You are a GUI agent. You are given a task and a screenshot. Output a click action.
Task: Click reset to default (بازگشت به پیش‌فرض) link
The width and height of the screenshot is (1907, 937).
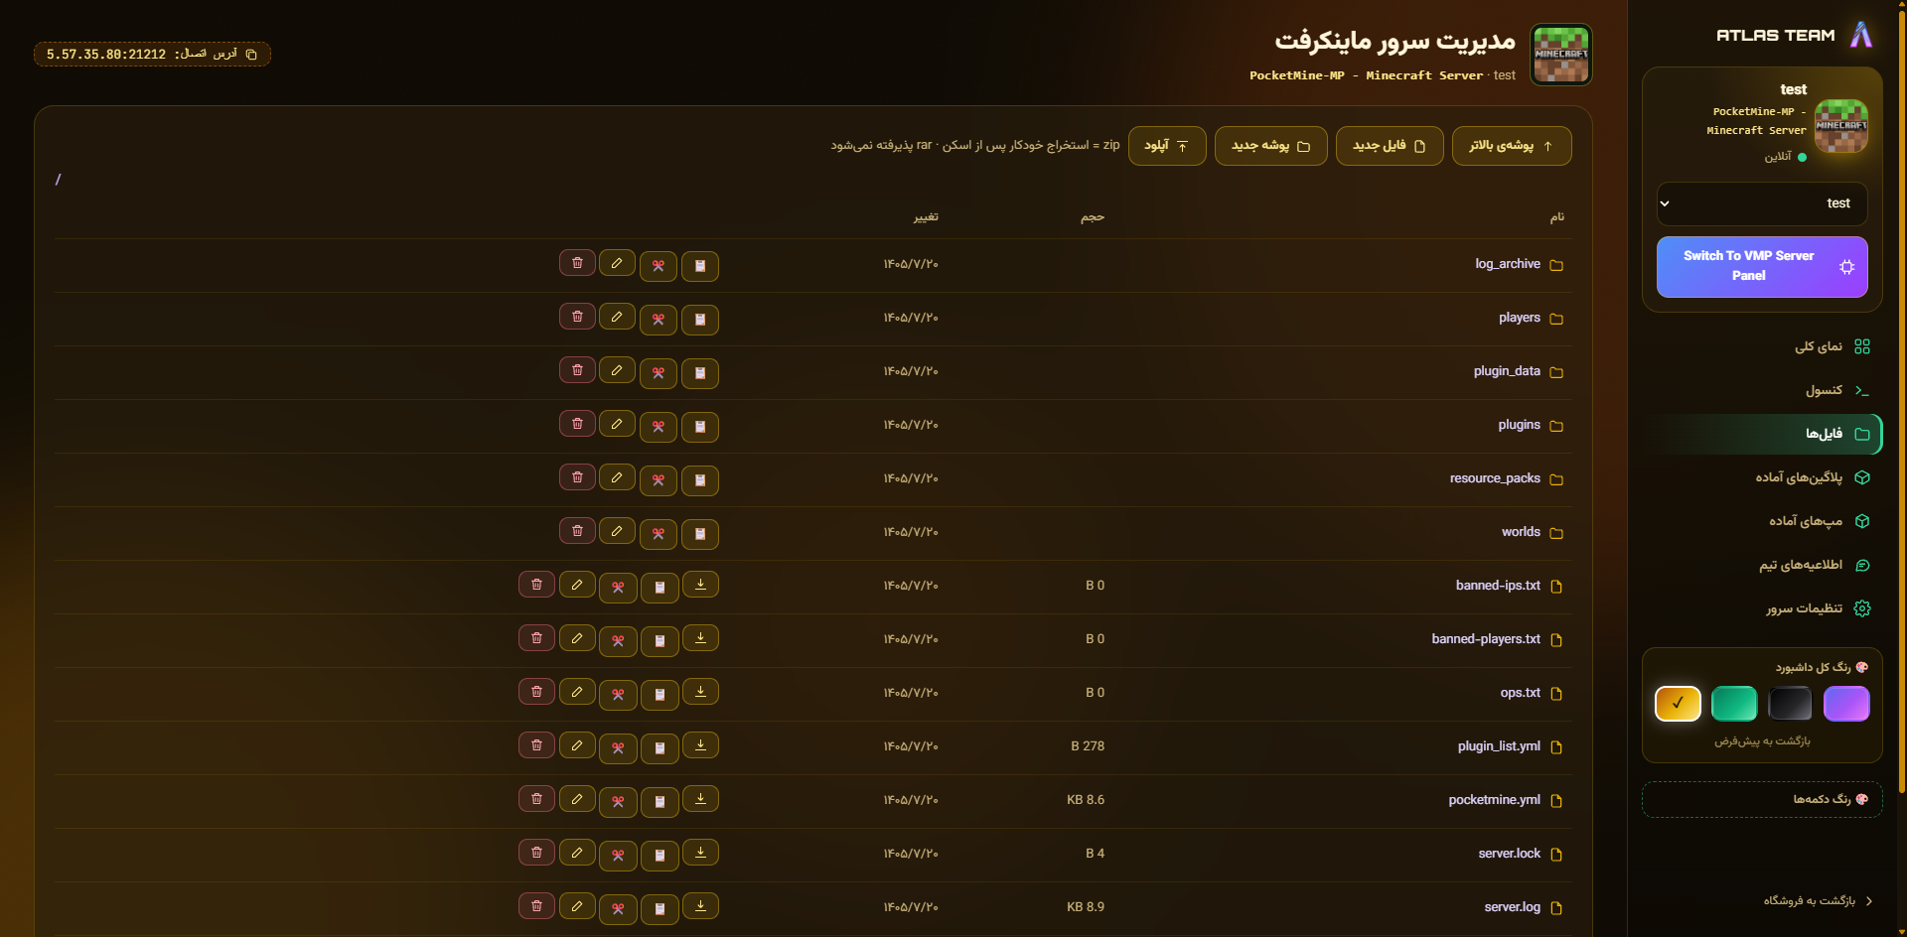(x=1762, y=740)
